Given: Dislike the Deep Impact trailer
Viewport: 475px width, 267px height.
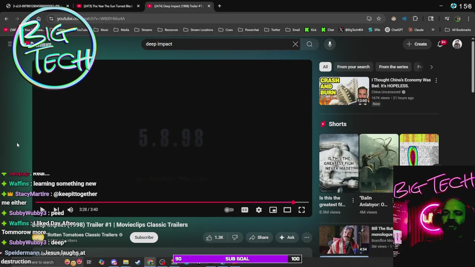Looking at the screenshot, I should [235, 237].
